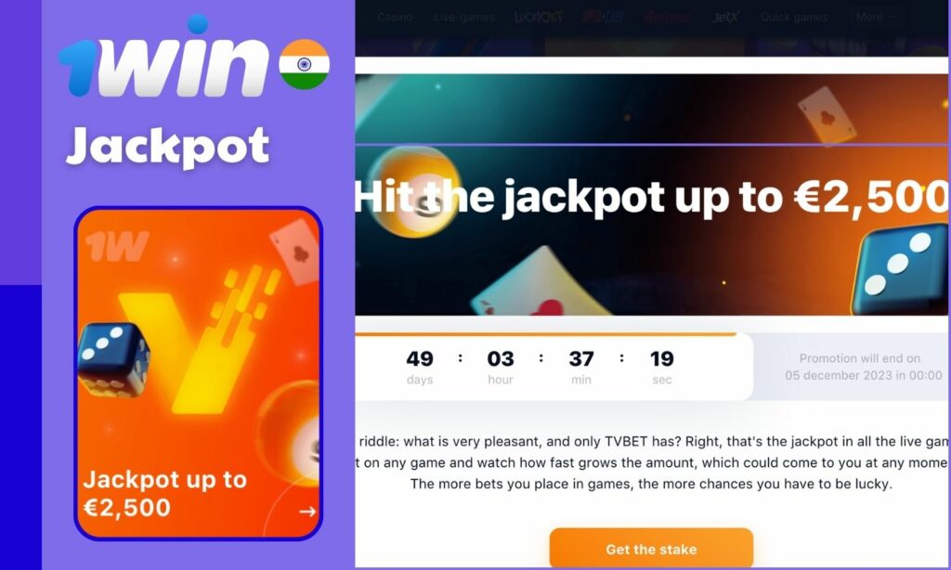Viewport: 951px width, 570px height.
Task: Click the Get the stake button
Action: tap(651, 549)
